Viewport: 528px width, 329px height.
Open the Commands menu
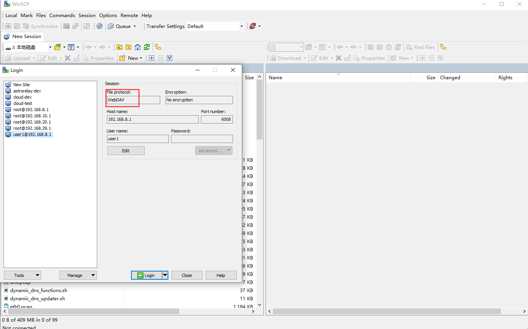(x=62, y=15)
